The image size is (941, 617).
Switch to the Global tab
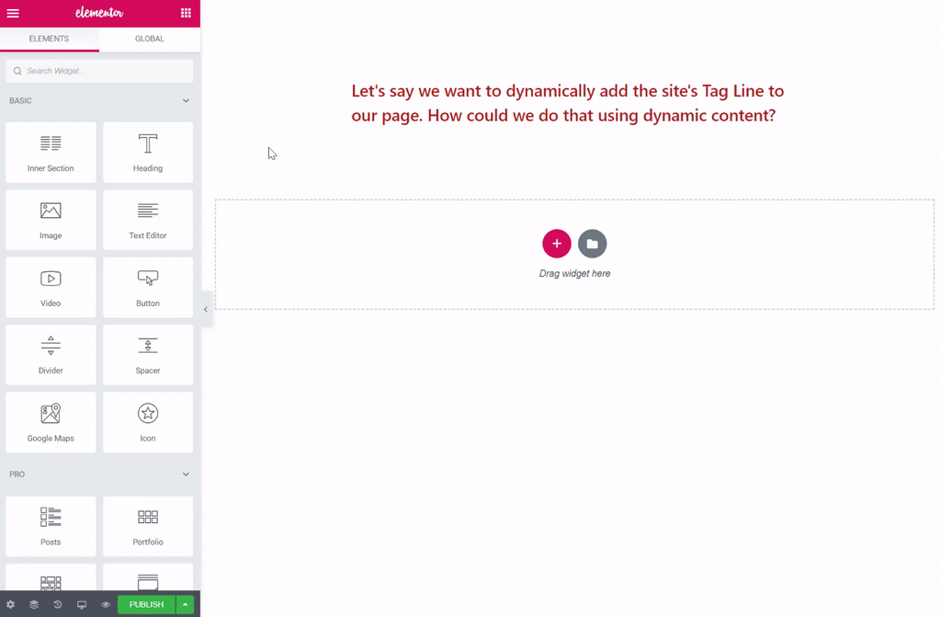[149, 39]
